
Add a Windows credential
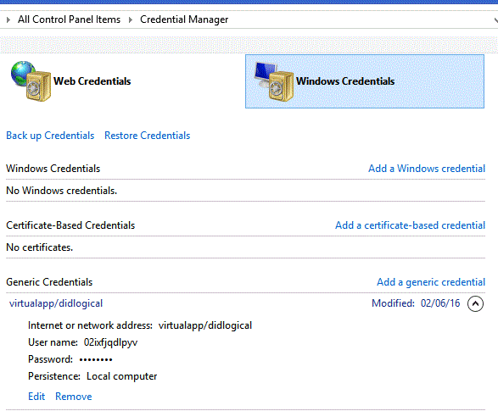pyautogui.click(x=427, y=169)
